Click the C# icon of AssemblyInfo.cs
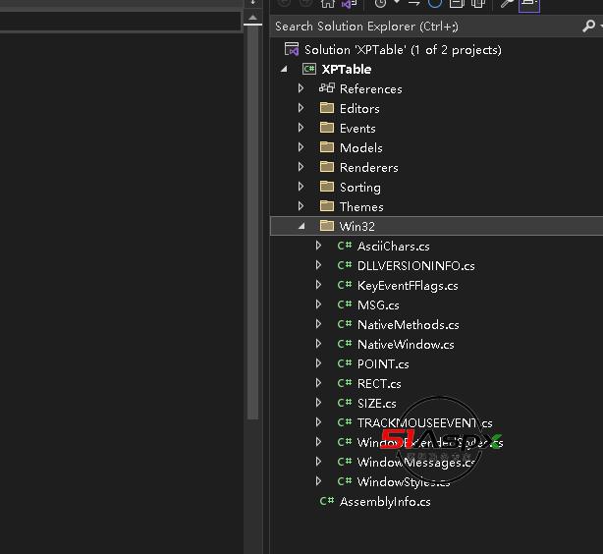This screenshot has height=554, width=603. tap(327, 501)
